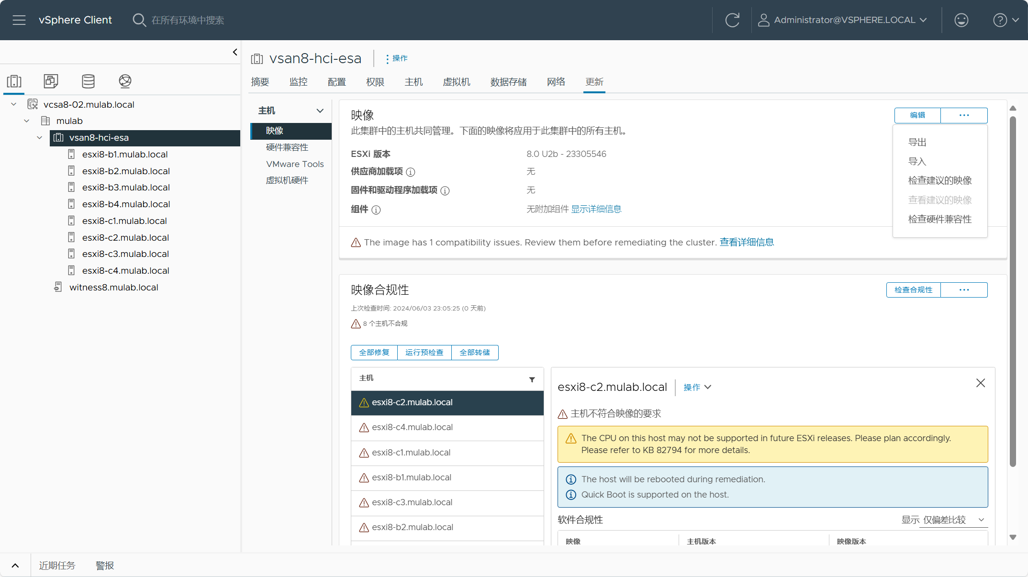
Task: Open the hamburger navigation menu
Action: (x=19, y=20)
